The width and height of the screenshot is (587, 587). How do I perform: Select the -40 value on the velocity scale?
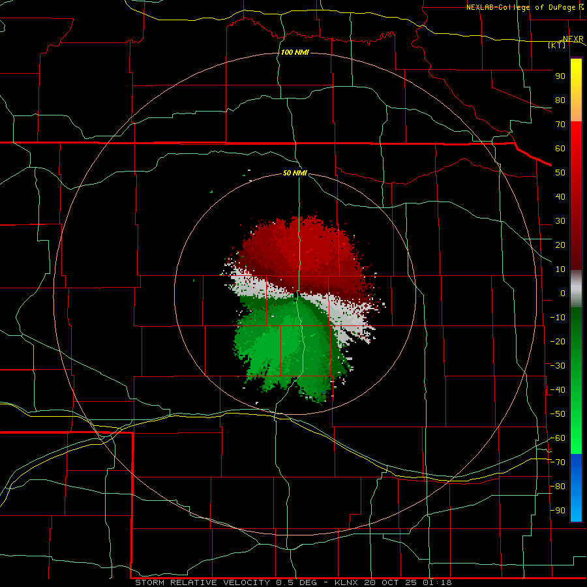point(558,390)
